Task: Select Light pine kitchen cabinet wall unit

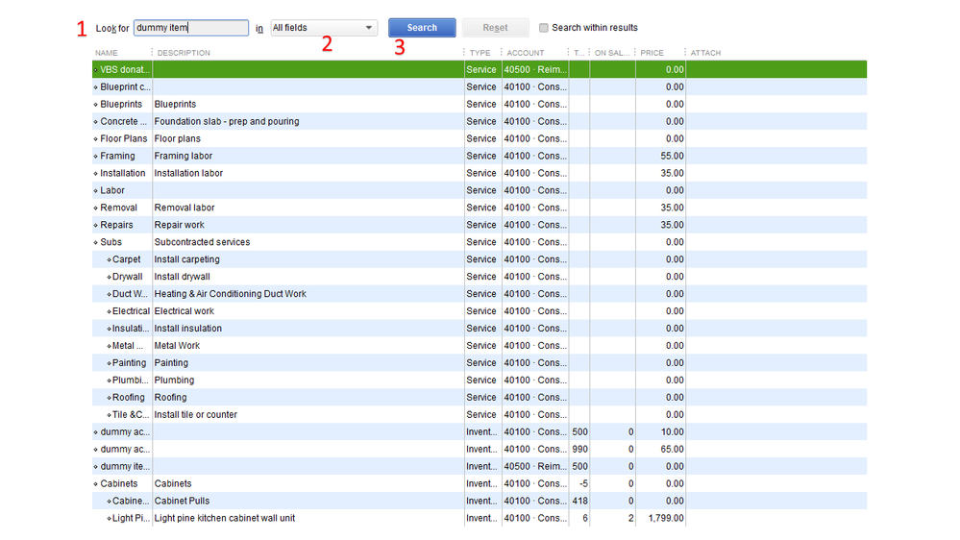Action: pyautogui.click(x=480, y=518)
